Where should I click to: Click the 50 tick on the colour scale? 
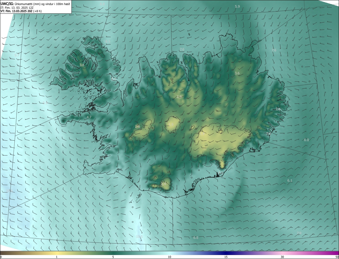tap(337, 257)
